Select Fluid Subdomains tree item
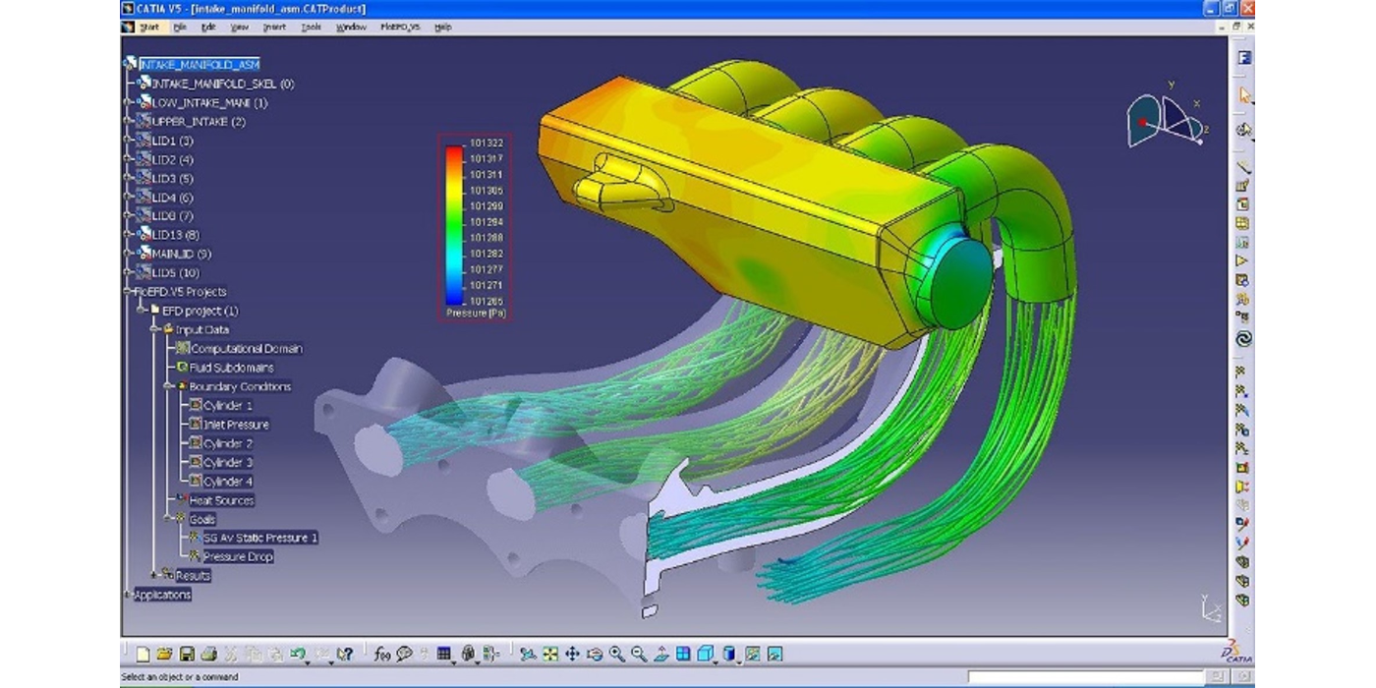The width and height of the screenshot is (1376, 688). [232, 367]
